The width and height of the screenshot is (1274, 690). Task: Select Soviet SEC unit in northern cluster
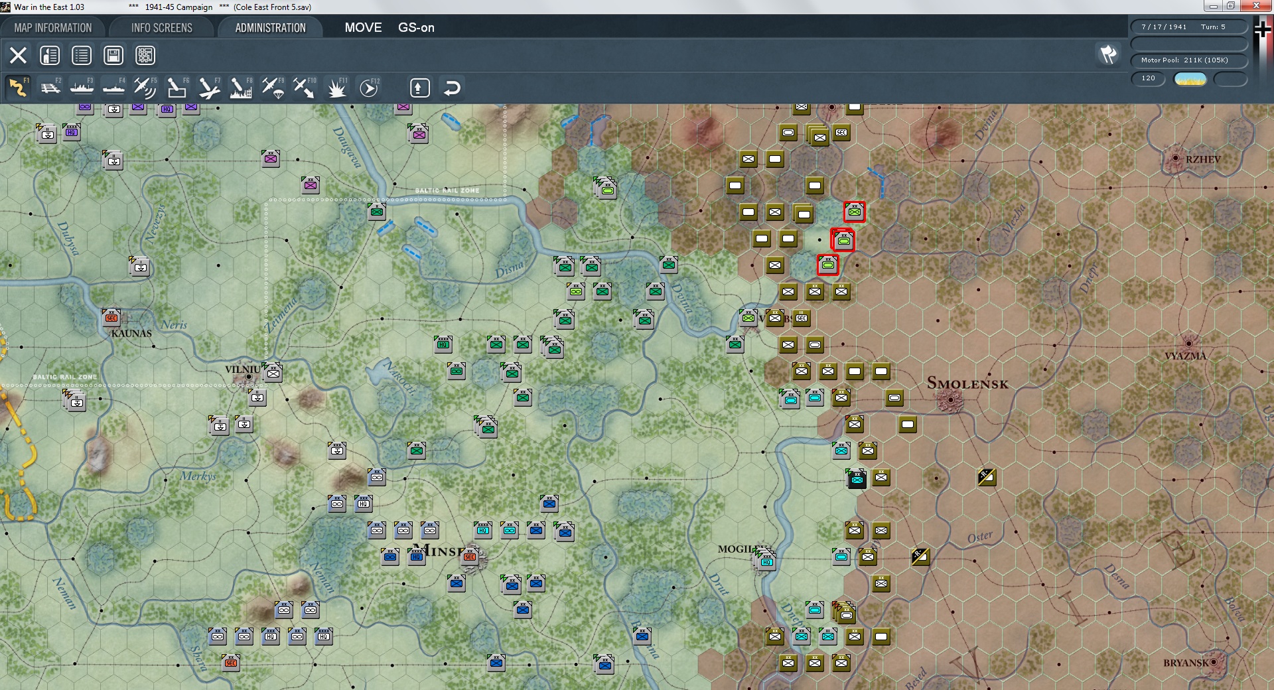point(841,133)
